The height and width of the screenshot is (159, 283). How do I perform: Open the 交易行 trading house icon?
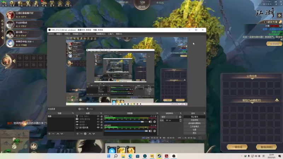pos(68,3)
